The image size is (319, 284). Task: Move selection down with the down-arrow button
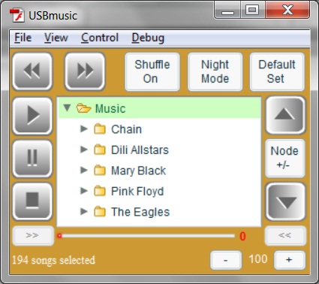(285, 201)
